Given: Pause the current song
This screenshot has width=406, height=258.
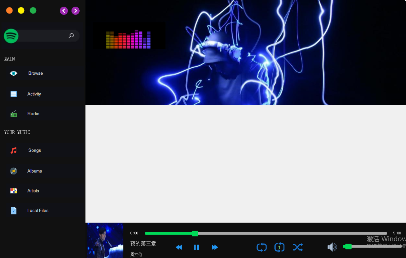Looking at the screenshot, I should click(197, 247).
